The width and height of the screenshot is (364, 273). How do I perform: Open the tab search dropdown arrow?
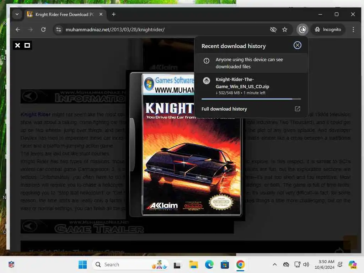tap(17, 14)
